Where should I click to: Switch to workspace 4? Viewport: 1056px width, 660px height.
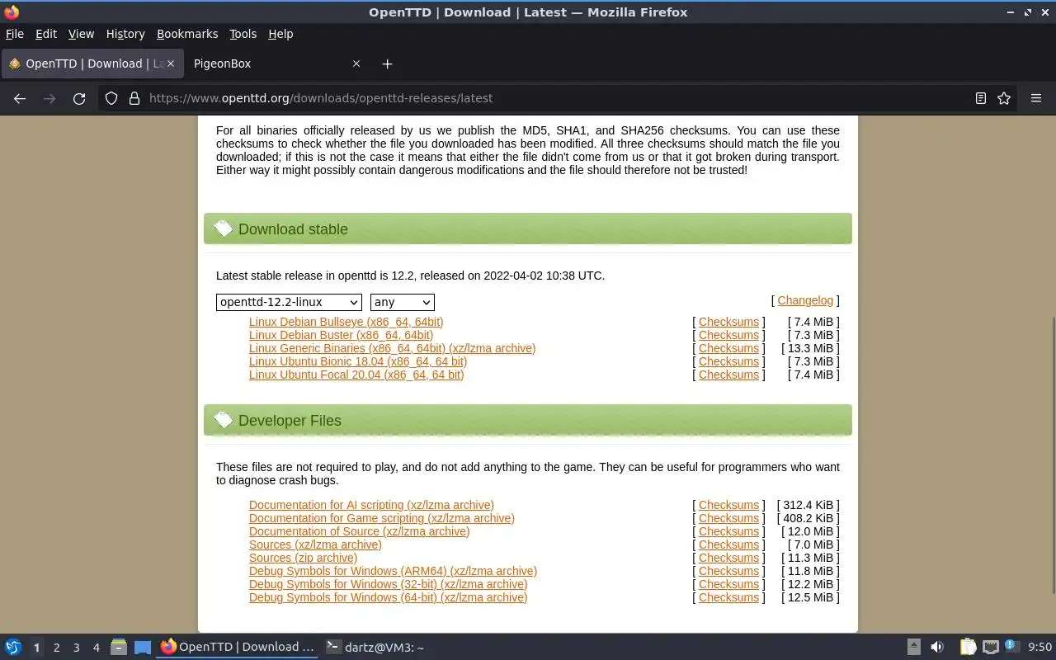click(97, 648)
